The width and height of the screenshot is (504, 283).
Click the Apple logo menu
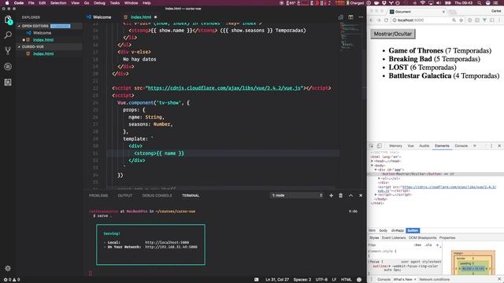[x=7, y=3]
